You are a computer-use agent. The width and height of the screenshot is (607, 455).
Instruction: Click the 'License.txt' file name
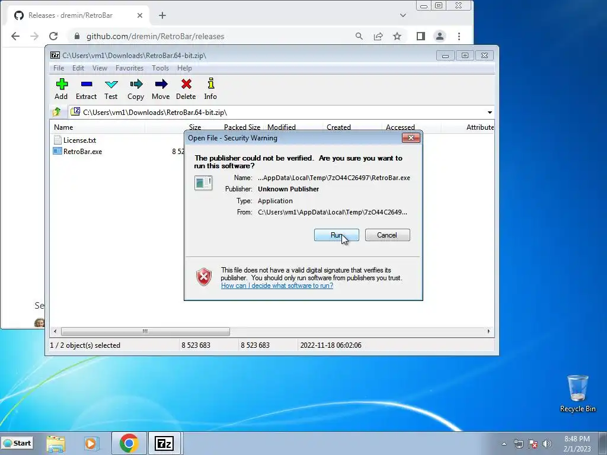coord(80,140)
